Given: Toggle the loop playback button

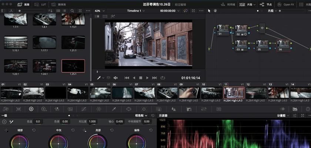Looking at the screenshot, I should [x=163, y=78].
